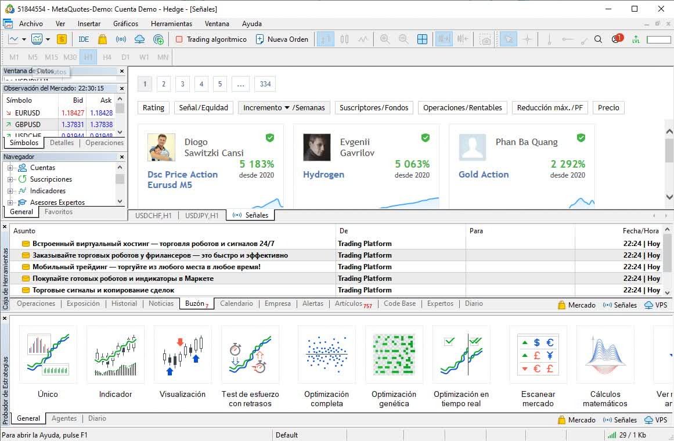Select Optimización completa icon
Screen dimensions: 674x441
pyautogui.click(x=327, y=355)
